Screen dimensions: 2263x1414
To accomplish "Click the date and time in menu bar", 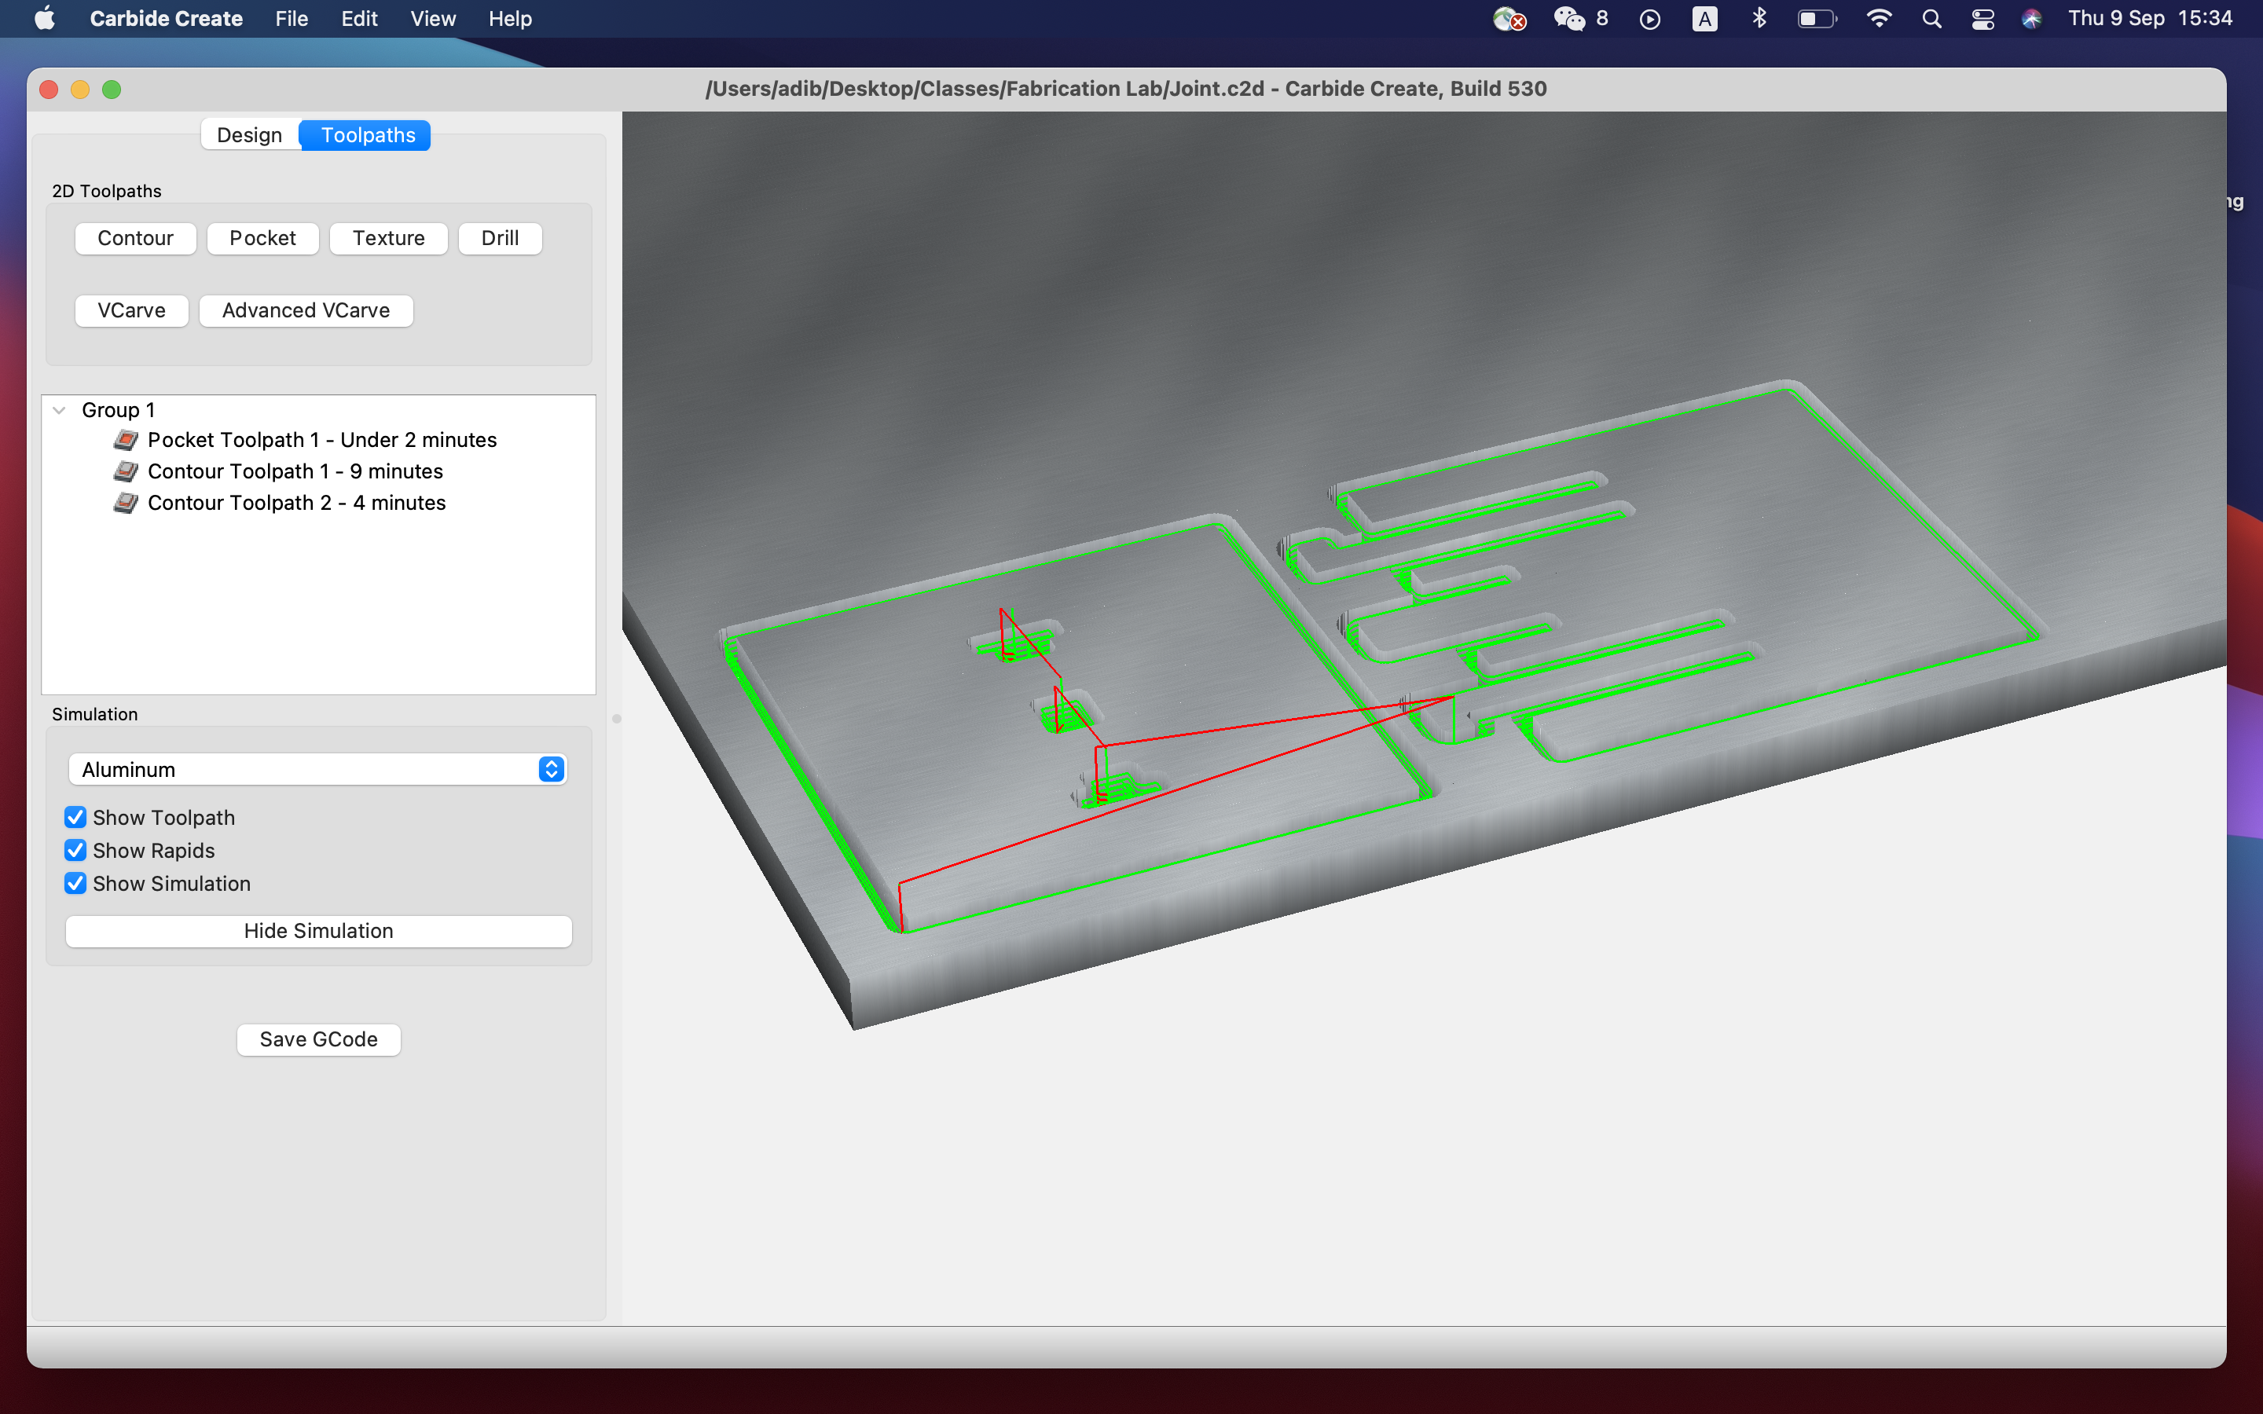I will [x=2150, y=19].
